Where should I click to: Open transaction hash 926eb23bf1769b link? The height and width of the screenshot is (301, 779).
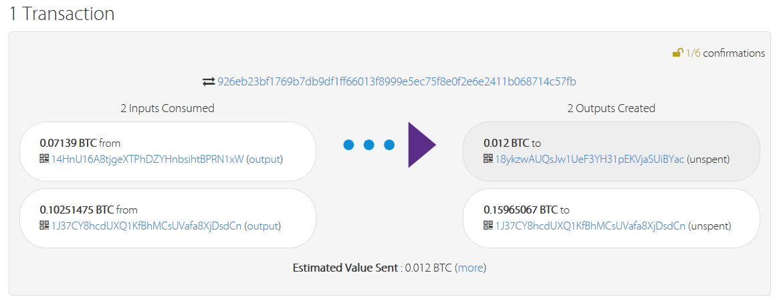[397, 81]
